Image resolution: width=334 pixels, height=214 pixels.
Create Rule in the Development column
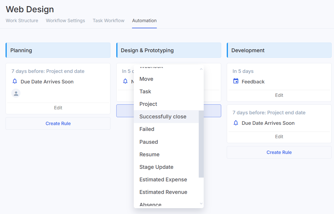[279, 152]
